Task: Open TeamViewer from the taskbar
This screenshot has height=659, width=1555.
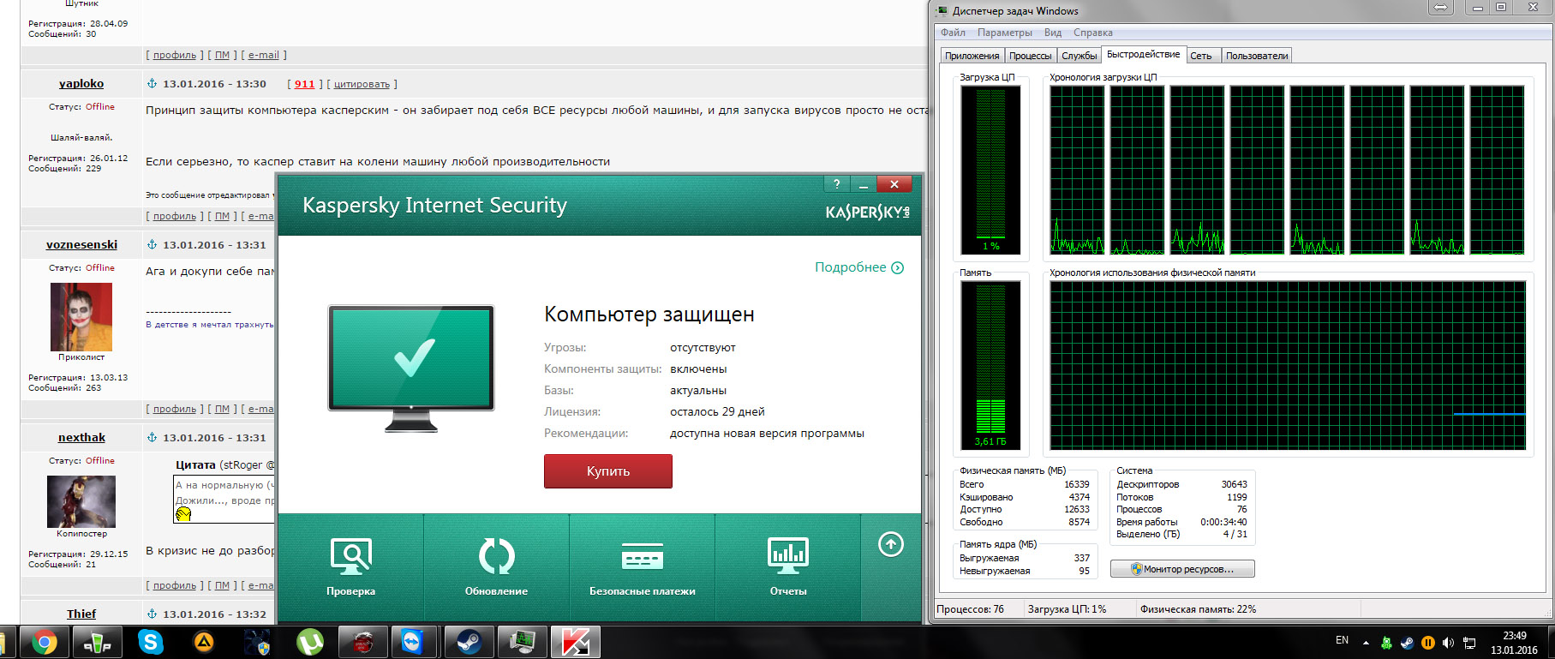Action: (414, 642)
